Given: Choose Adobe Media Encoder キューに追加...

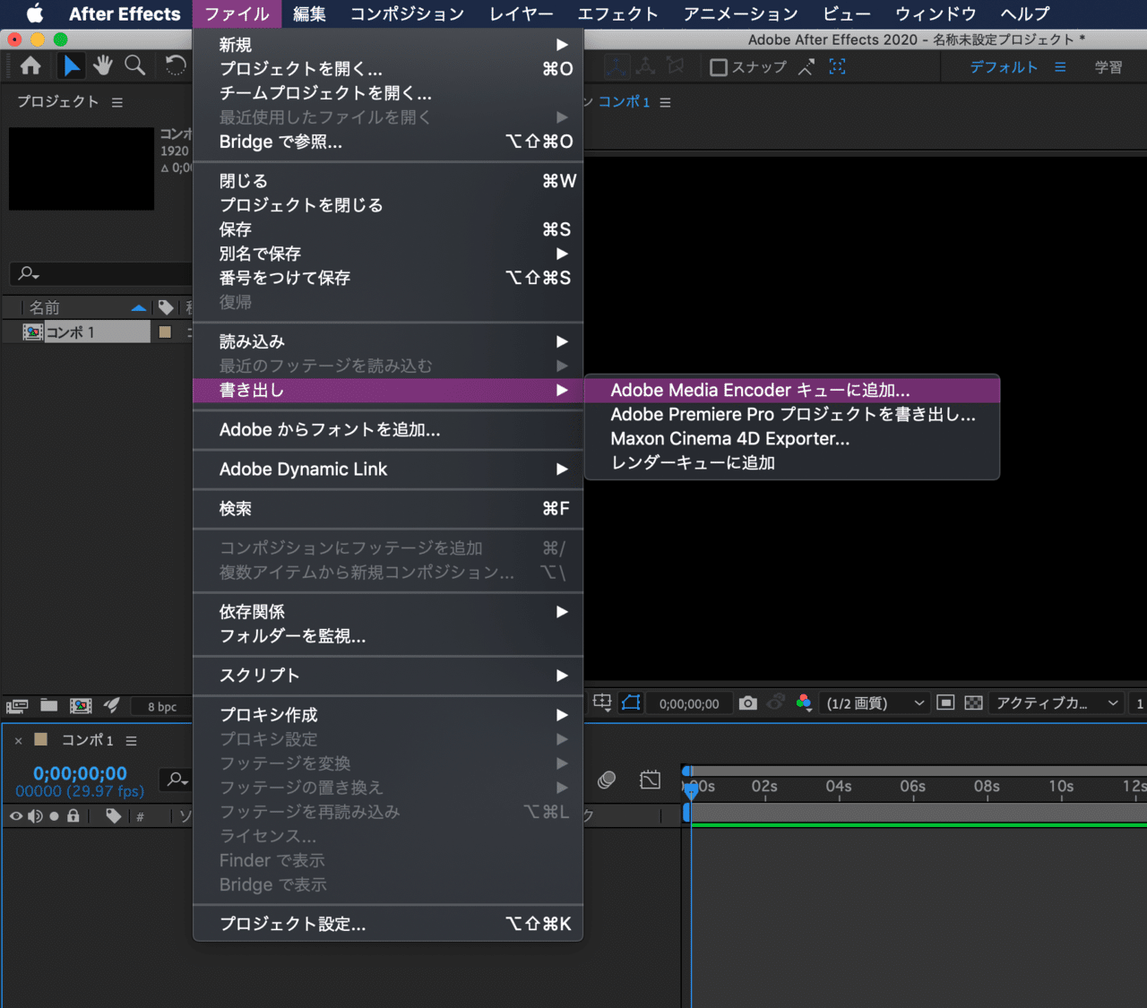Looking at the screenshot, I should tap(792, 391).
